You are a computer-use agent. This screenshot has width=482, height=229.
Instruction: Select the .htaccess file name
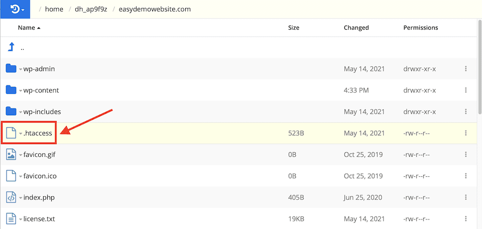[x=38, y=133]
